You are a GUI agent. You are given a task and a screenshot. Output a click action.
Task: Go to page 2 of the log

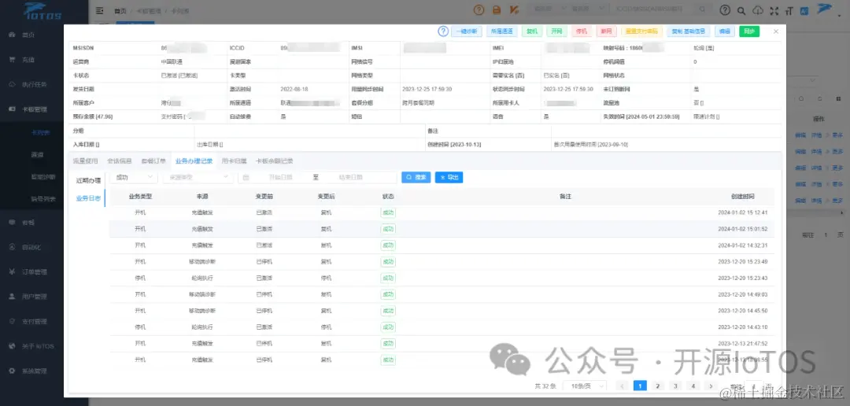pos(657,386)
